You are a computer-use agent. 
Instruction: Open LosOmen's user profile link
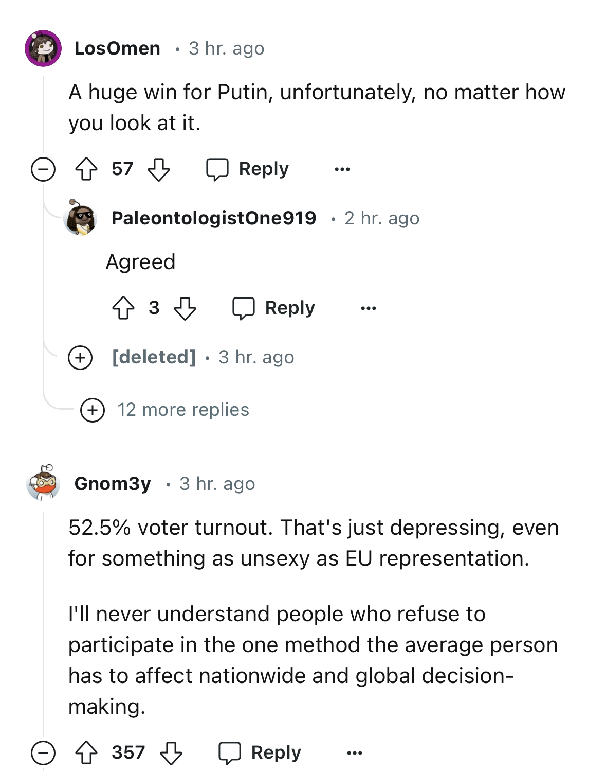pyautogui.click(x=117, y=48)
